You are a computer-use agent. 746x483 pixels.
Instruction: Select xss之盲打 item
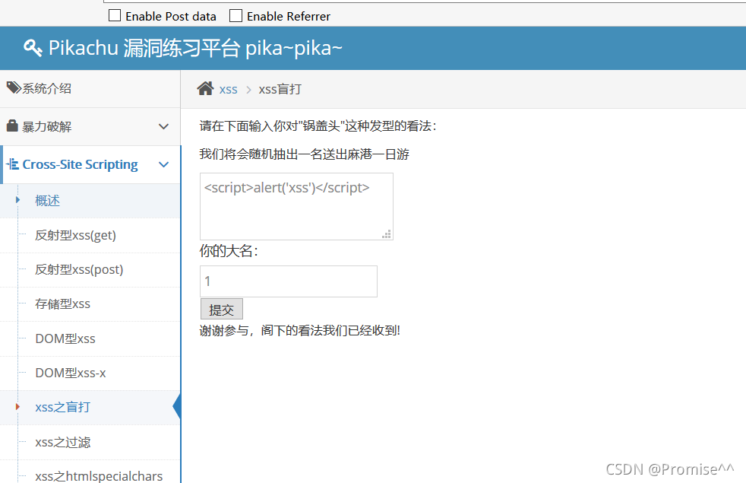pyautogui.click(x=90, y=407)
